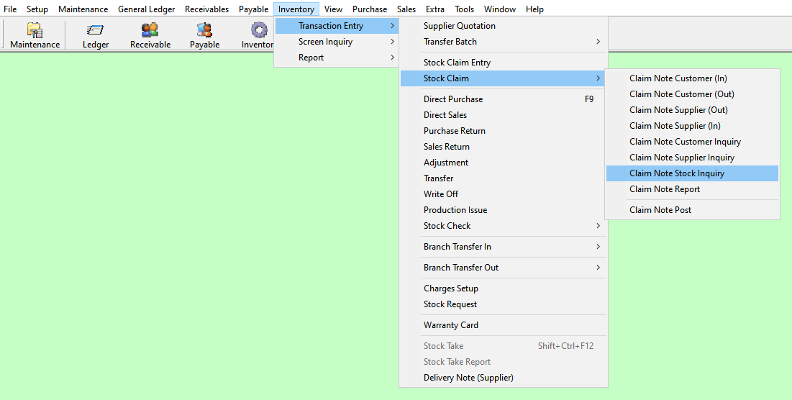This screenshot has height=400, width=792.
Task: Open Charges Setup
Action: click(504, 288)
